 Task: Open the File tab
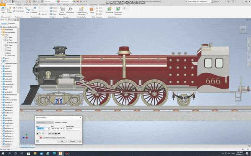pos(3,5)
